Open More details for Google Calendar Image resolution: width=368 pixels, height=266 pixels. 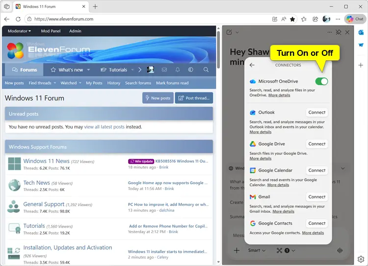[x=278, y=185]
